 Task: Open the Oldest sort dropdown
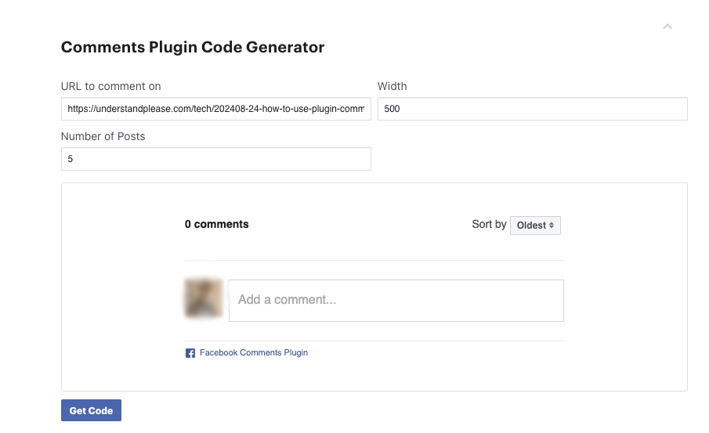point(535,225)
